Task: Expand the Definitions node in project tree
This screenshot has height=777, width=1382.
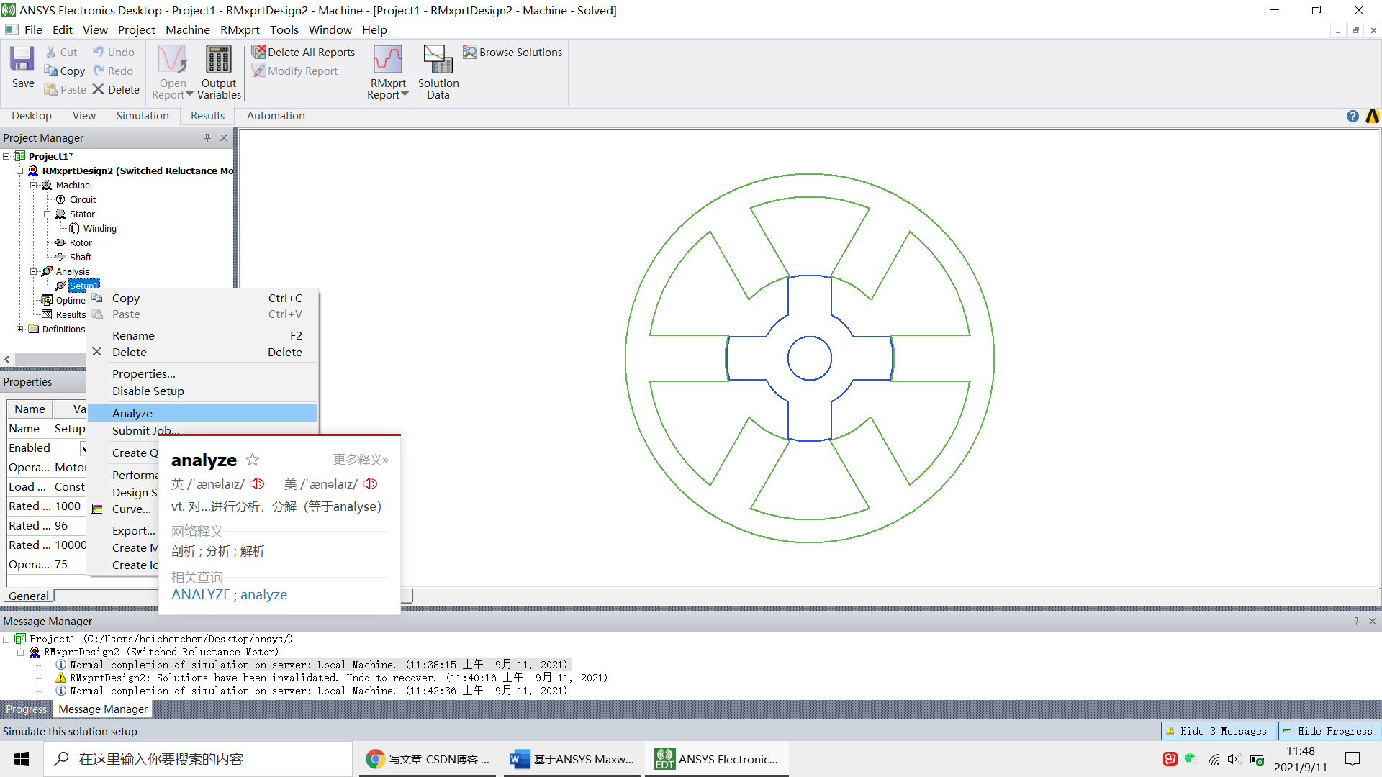Action: 20,329
